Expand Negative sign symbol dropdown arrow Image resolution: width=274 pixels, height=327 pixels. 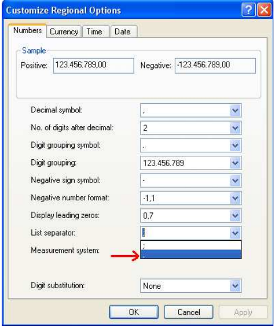pyautogui.click(x=235, y=180)
